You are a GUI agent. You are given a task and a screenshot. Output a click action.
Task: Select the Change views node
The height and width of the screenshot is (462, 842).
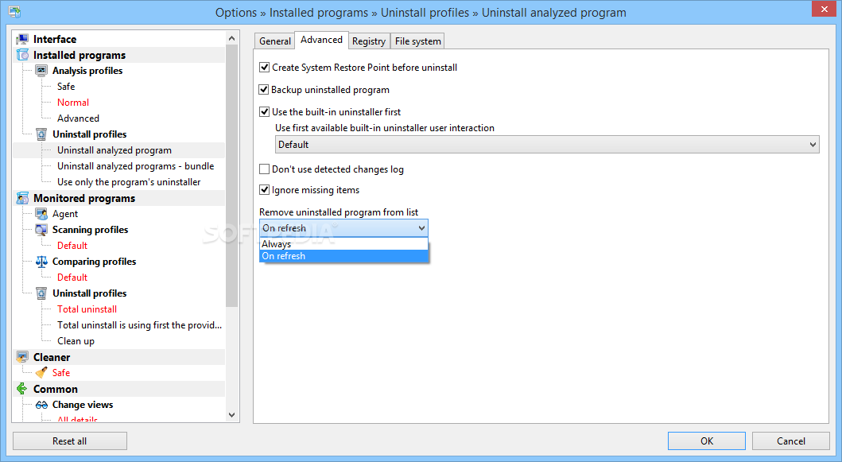83,405
